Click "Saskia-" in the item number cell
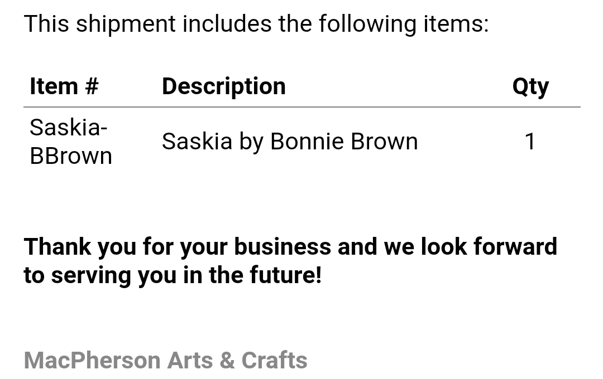Image resolution: width=603 pixels, height=379 pixels. (x=69, y=127)
